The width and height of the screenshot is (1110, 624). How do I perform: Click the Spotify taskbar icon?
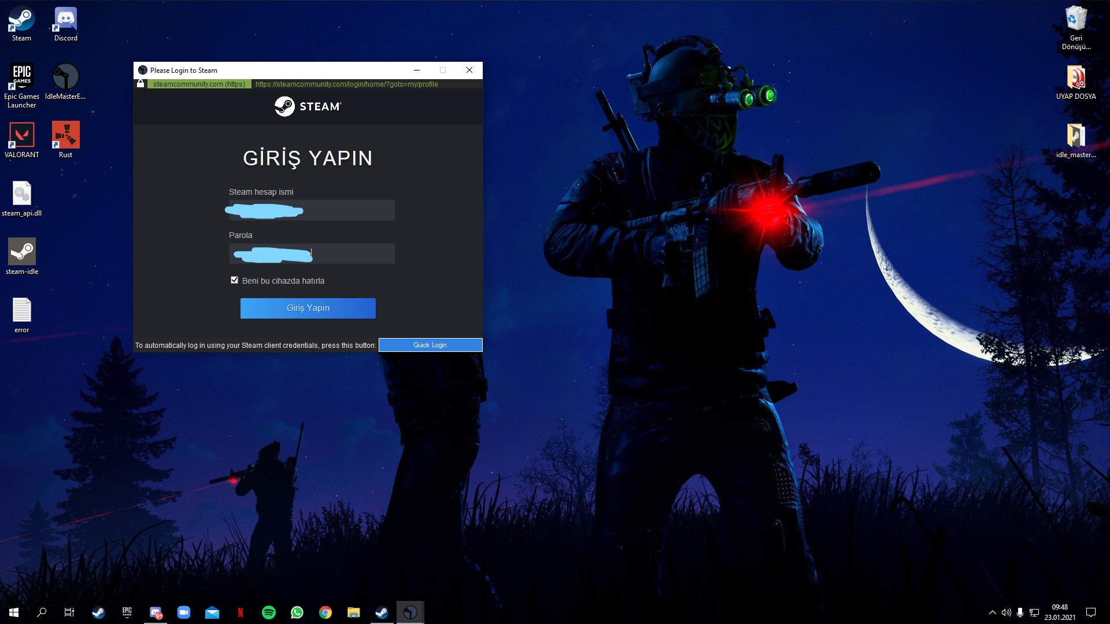tap(269, 612)
